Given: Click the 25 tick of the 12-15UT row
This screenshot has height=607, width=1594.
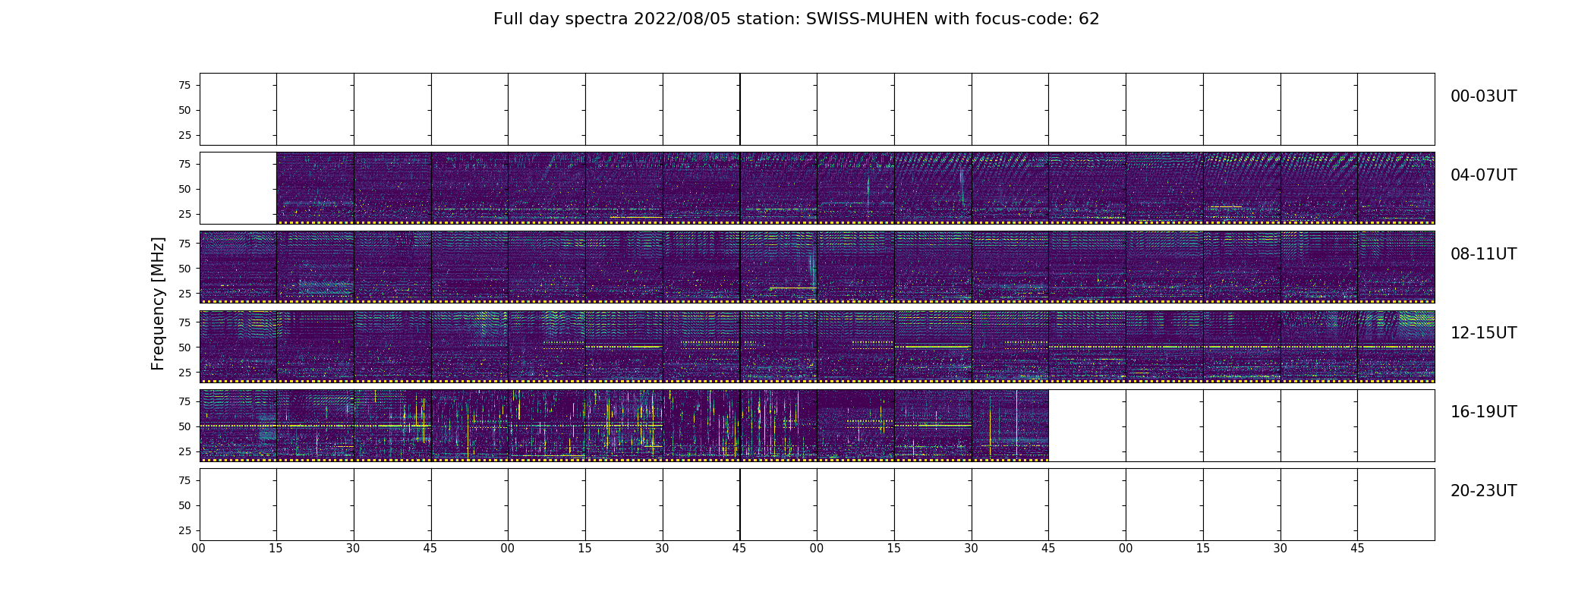Looking at the screenshot, I should 184,372.
